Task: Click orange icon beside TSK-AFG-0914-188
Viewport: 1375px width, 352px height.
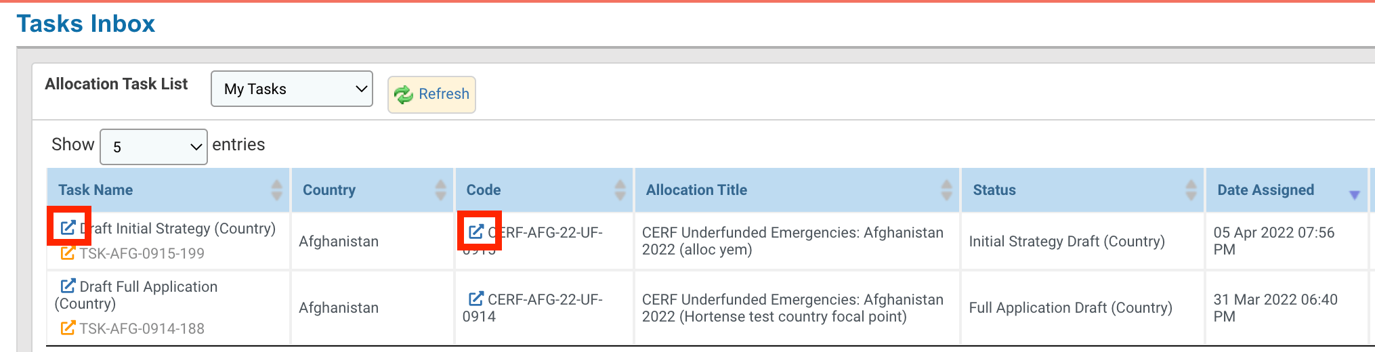Action: [68, 328]
